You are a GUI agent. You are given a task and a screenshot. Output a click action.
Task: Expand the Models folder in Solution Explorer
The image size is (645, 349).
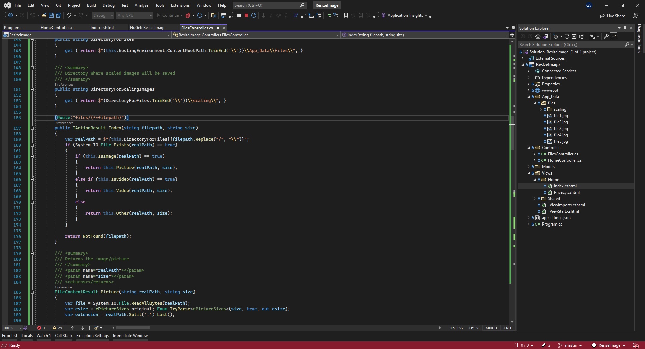tap(529, 167)
